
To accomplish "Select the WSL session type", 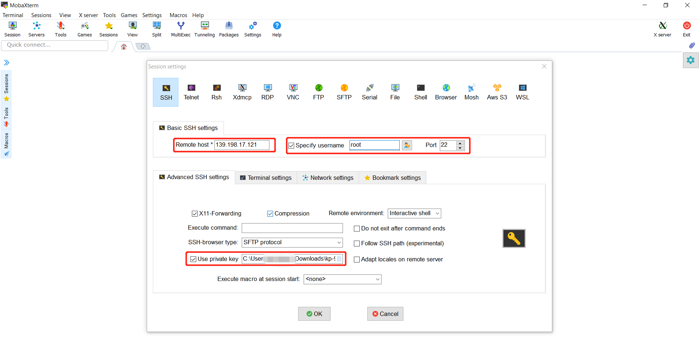I will [522, 92].
